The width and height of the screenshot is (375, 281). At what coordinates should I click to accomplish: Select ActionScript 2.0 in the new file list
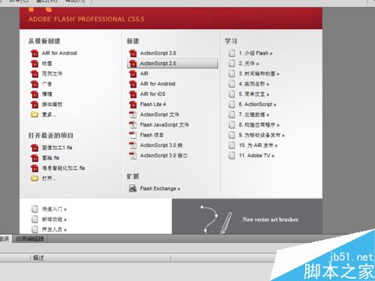pyautogui.click(x=172, y=64)
